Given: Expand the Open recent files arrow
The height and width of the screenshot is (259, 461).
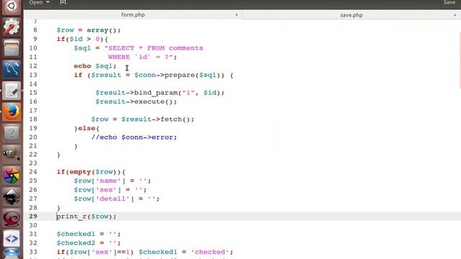Looking at the screenshot, I should click(48, 2).
